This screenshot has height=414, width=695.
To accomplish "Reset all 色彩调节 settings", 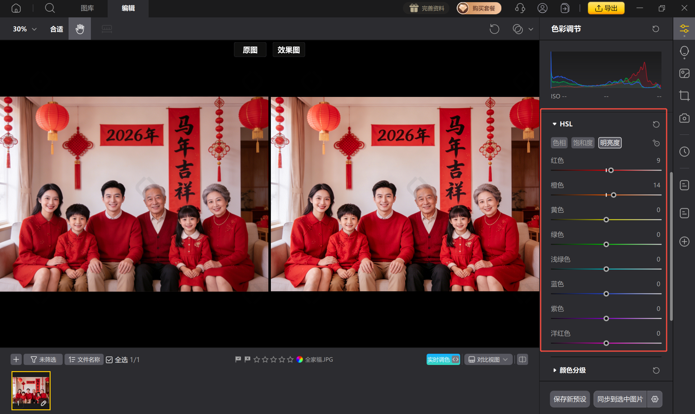I will click(x=655, y=29).
